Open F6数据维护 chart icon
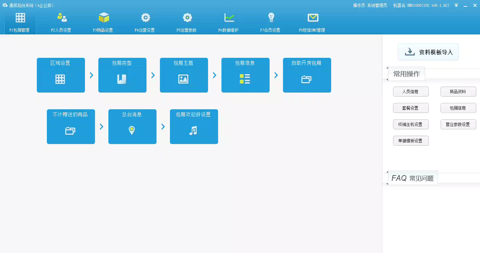Screen dimensions: 480x253 pyautogui.click(x=229, y=17)
